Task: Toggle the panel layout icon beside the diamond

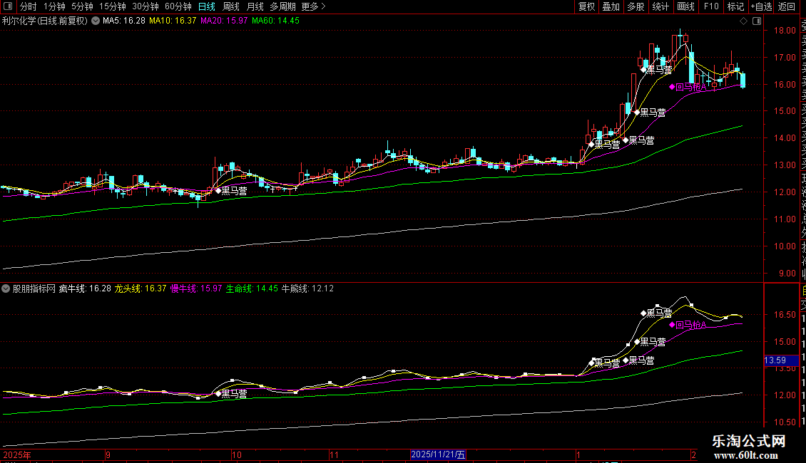Action: click(757, 21)
